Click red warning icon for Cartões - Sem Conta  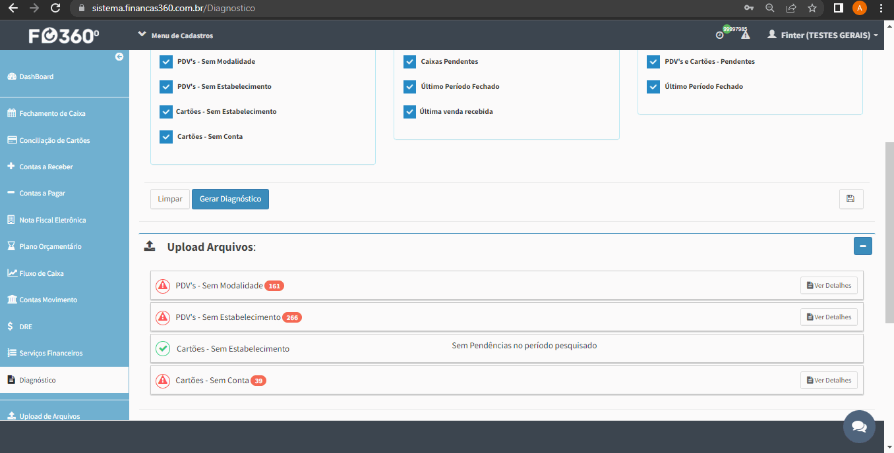162,381
